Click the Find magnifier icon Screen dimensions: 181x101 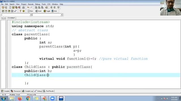point(36,8)
